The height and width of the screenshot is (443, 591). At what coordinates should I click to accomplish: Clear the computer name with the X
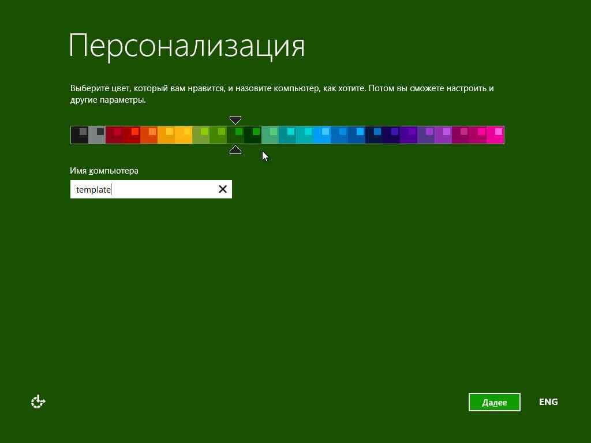click(x=222, y=189)
